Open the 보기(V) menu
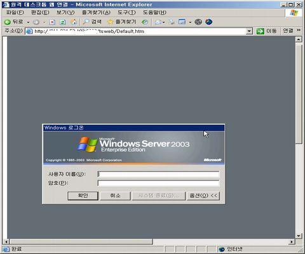The image size is (305, 254). 65,13
